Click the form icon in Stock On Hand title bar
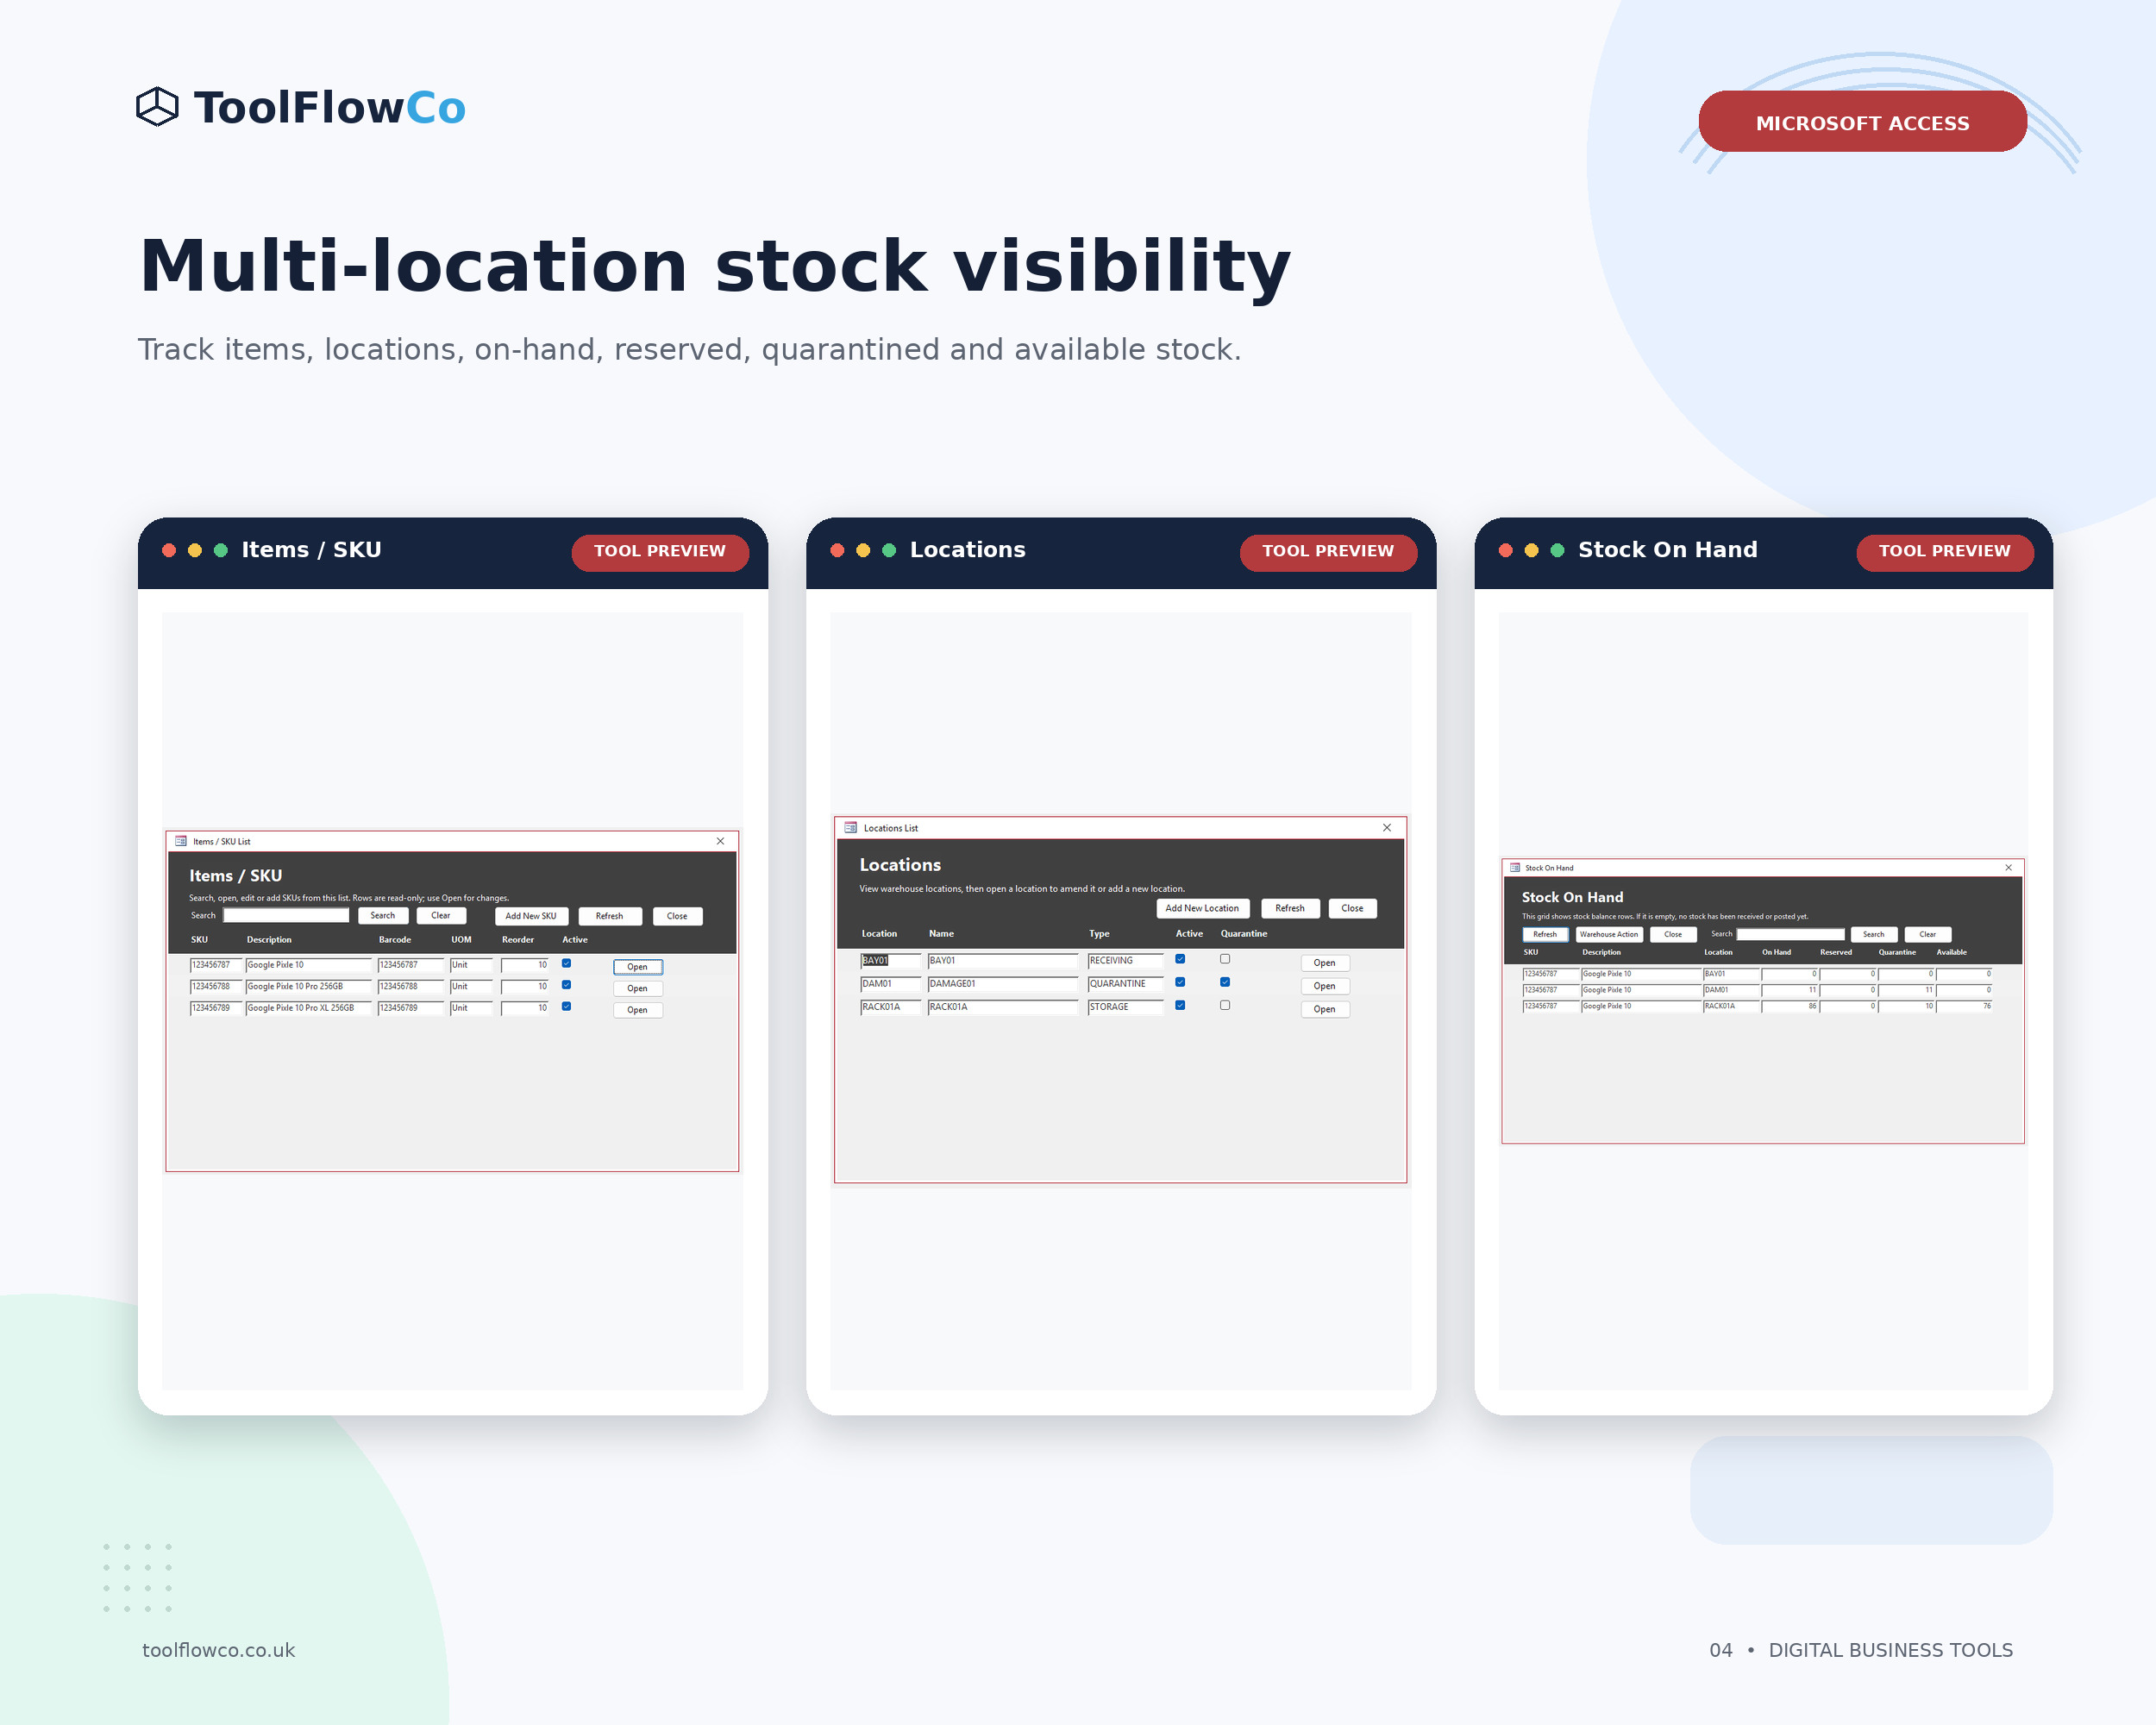Image resolution: width=2156 pixels, height=1725 pixels. (1515, 868)
